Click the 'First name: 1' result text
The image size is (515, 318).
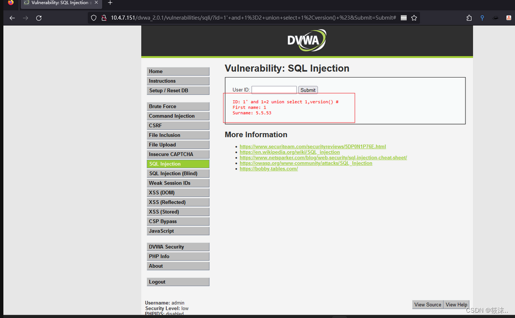click(249, 107)
